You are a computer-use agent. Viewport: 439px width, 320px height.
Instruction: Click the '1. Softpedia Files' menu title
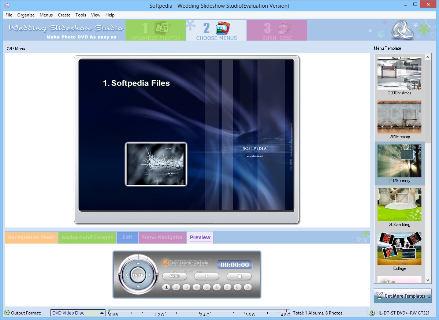[x=136, y=83]
